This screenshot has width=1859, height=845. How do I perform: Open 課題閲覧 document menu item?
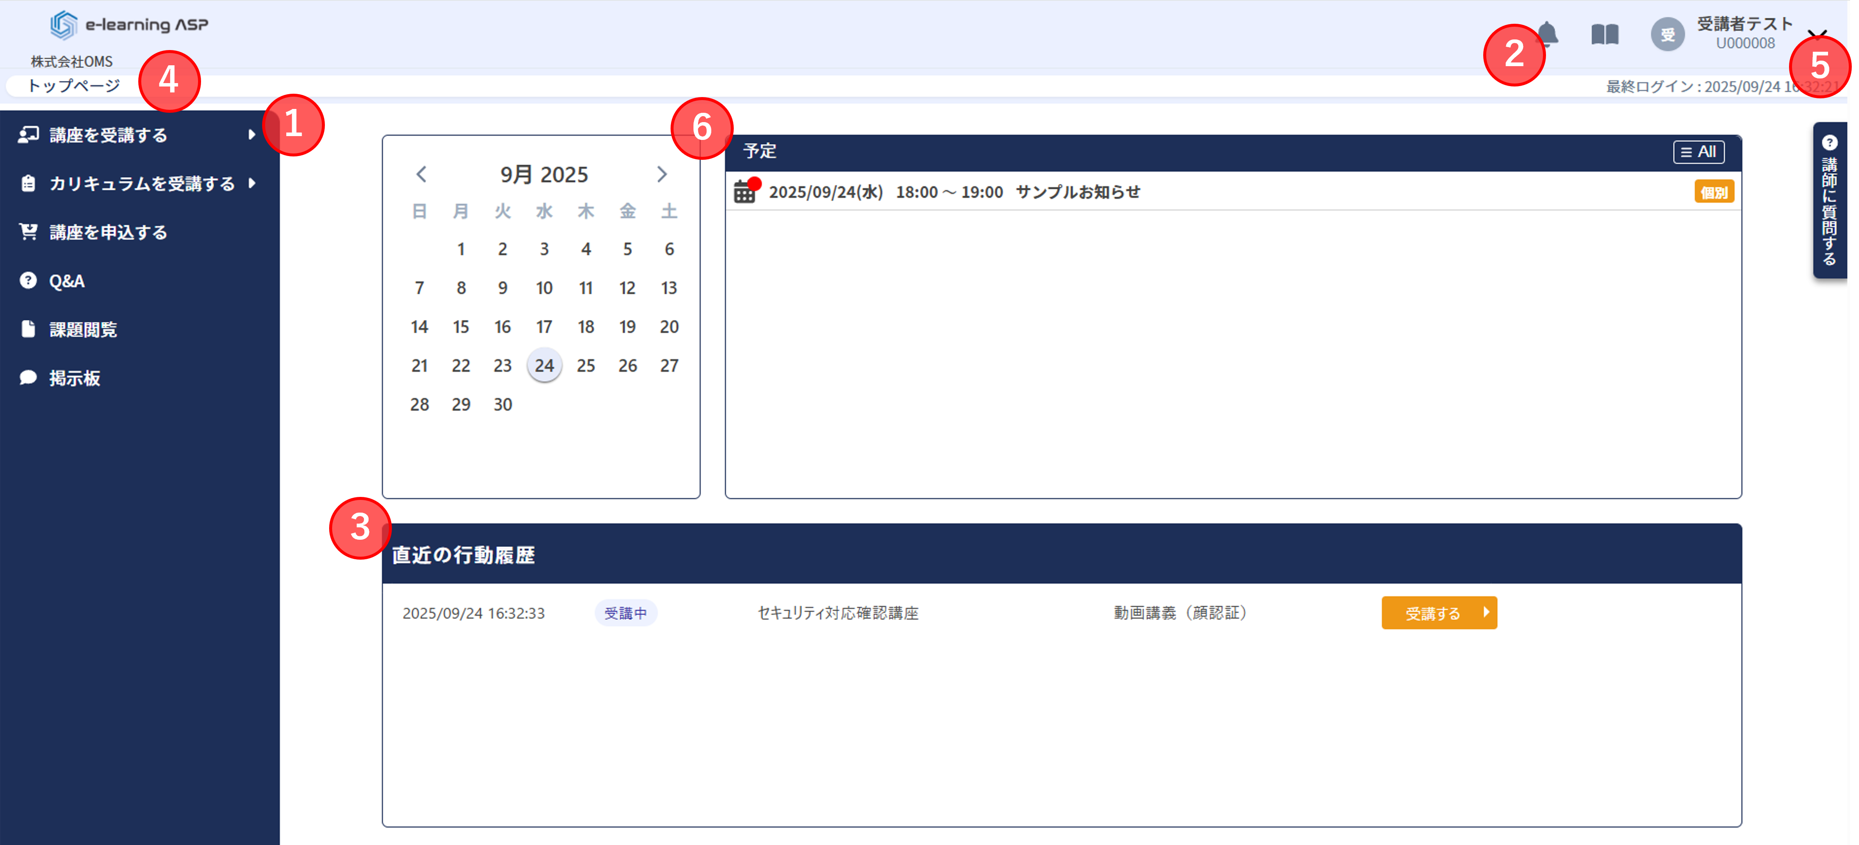tap(82, 330)
